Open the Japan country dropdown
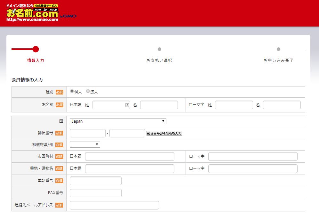319x213 pixels. pos(118,121)
